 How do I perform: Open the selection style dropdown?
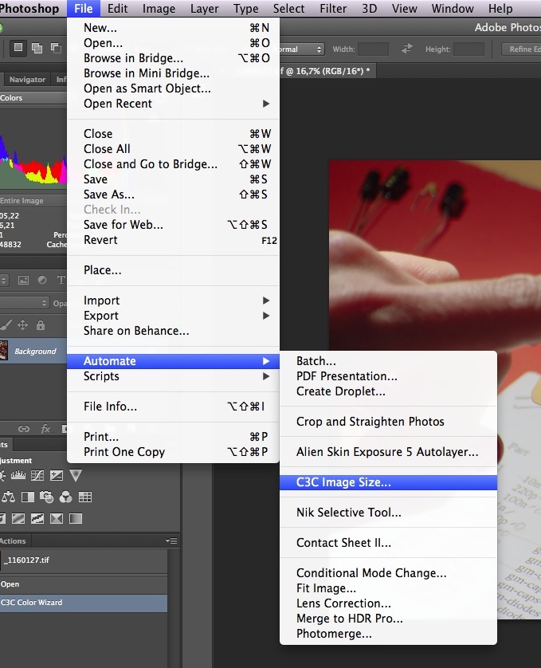(302, 49)
